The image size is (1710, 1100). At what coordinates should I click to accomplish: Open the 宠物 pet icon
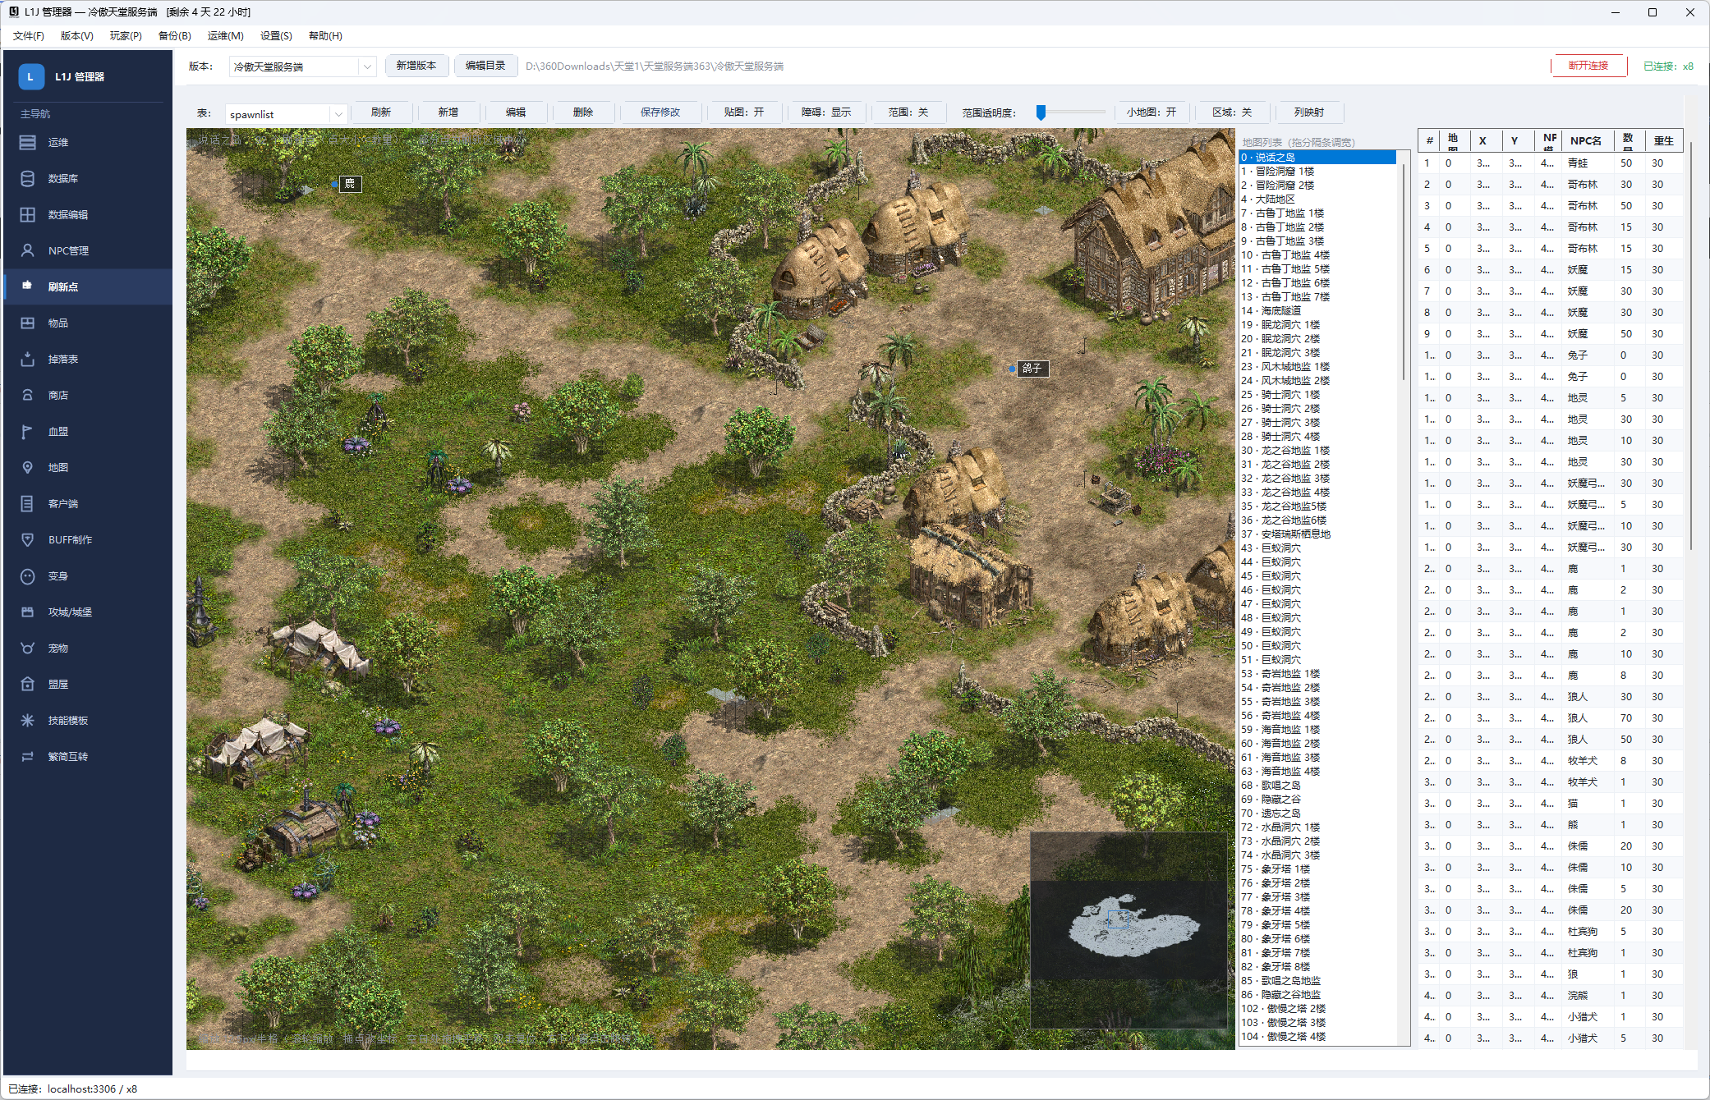pos(27,648)
